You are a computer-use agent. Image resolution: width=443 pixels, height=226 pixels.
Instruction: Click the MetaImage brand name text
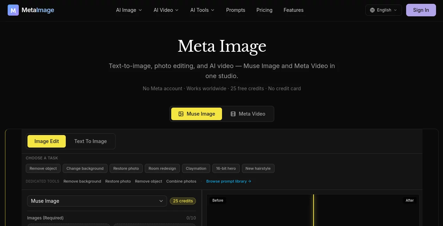pyautogui.click(x=38, y=10)
